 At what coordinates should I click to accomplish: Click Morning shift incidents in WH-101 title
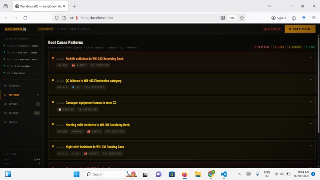[x=98, y=125]
